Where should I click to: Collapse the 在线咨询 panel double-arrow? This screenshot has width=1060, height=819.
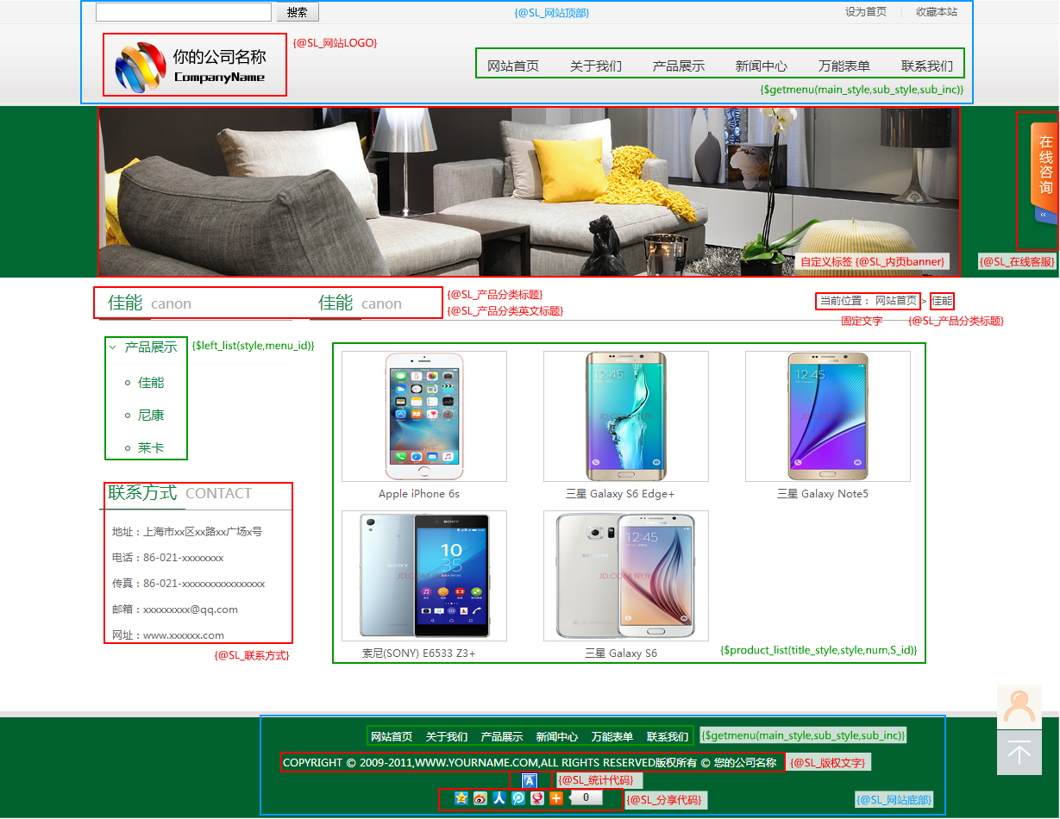coord(1042,215)
